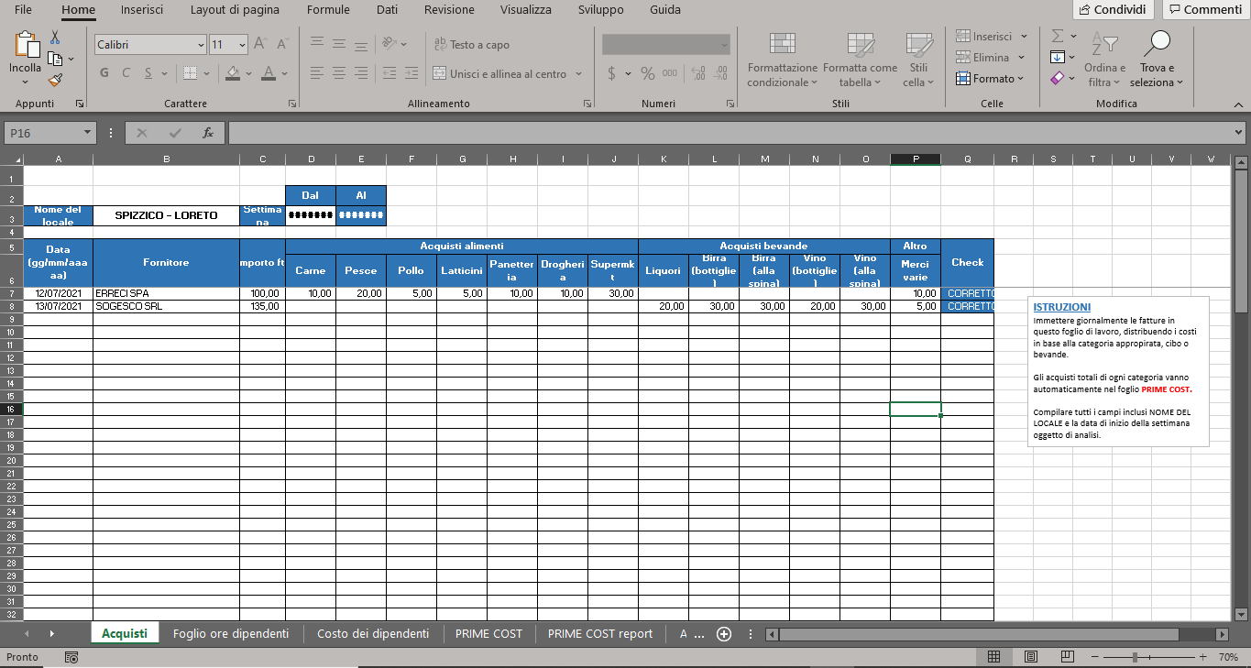Click the insert function fx icon
The image size is (1251, 668).
[x=208, y=133]
